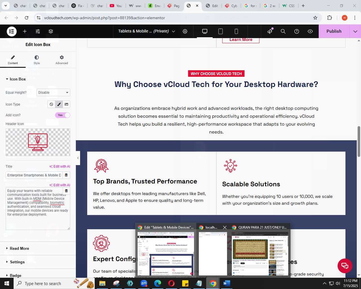
Task: Click the Learn More button
Action: [x=241, y=40]
